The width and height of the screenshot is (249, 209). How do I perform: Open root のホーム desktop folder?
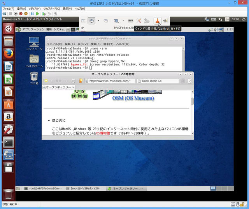coord(34,61)
